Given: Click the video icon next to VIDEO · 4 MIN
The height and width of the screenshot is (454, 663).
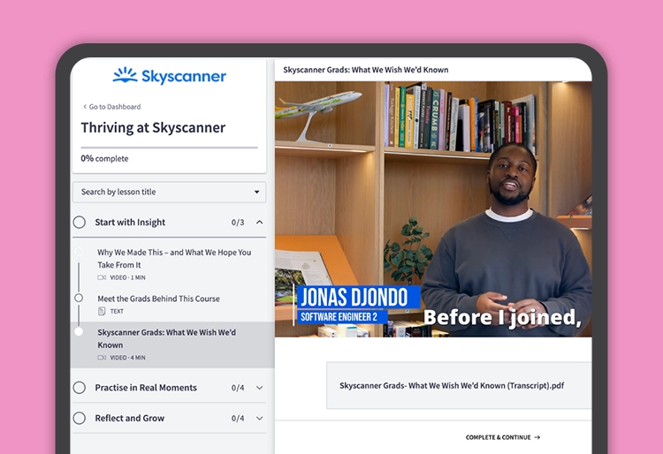Looking at the screenshot, I should [x=102, y=358].
